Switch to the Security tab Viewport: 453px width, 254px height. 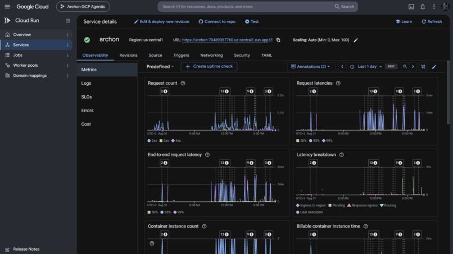[242, 56]
